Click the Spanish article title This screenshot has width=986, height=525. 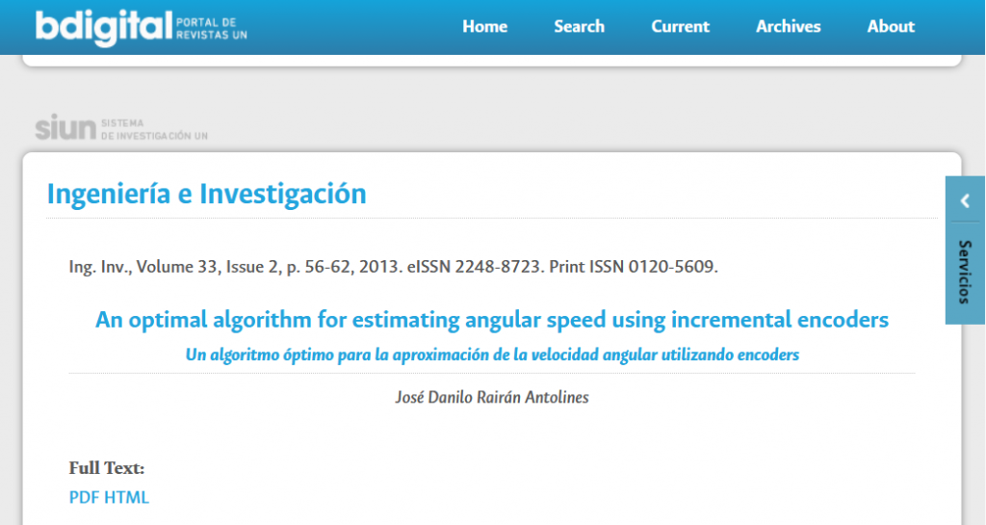pyautogui.click(x=491, y=354)
